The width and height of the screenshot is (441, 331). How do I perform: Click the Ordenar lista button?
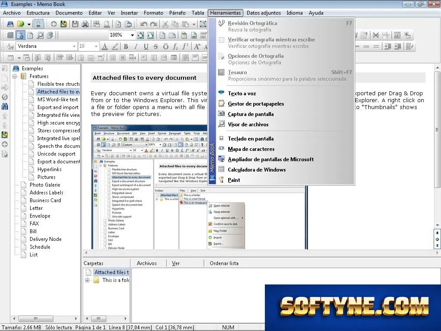[x=224, y=263]
